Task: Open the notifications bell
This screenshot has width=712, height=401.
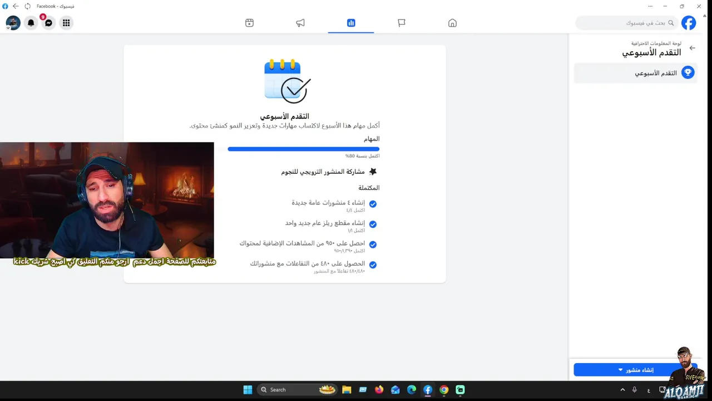Action: click(31, 23)
